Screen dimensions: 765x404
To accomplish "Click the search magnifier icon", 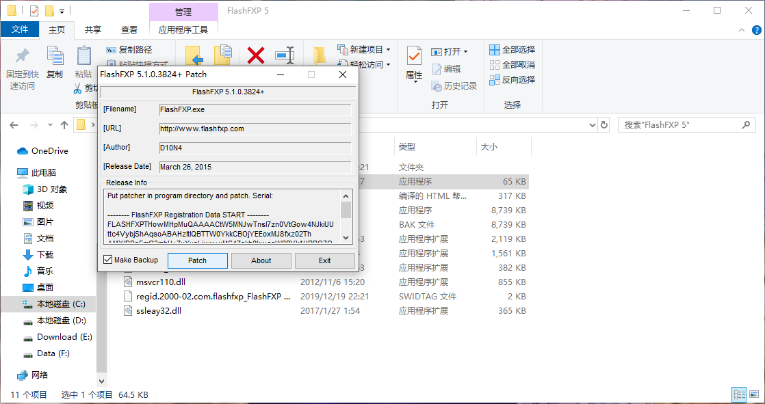I will click(x=746, y=125).
